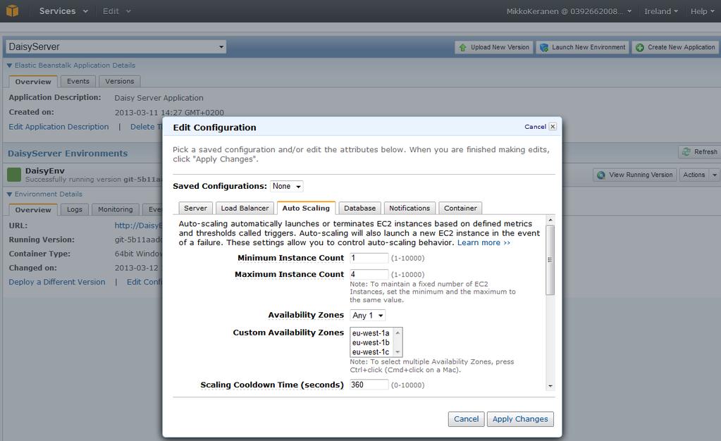This screenshot has width=721, height=441.
Task: Click the Refresh button
Action: 699,151
